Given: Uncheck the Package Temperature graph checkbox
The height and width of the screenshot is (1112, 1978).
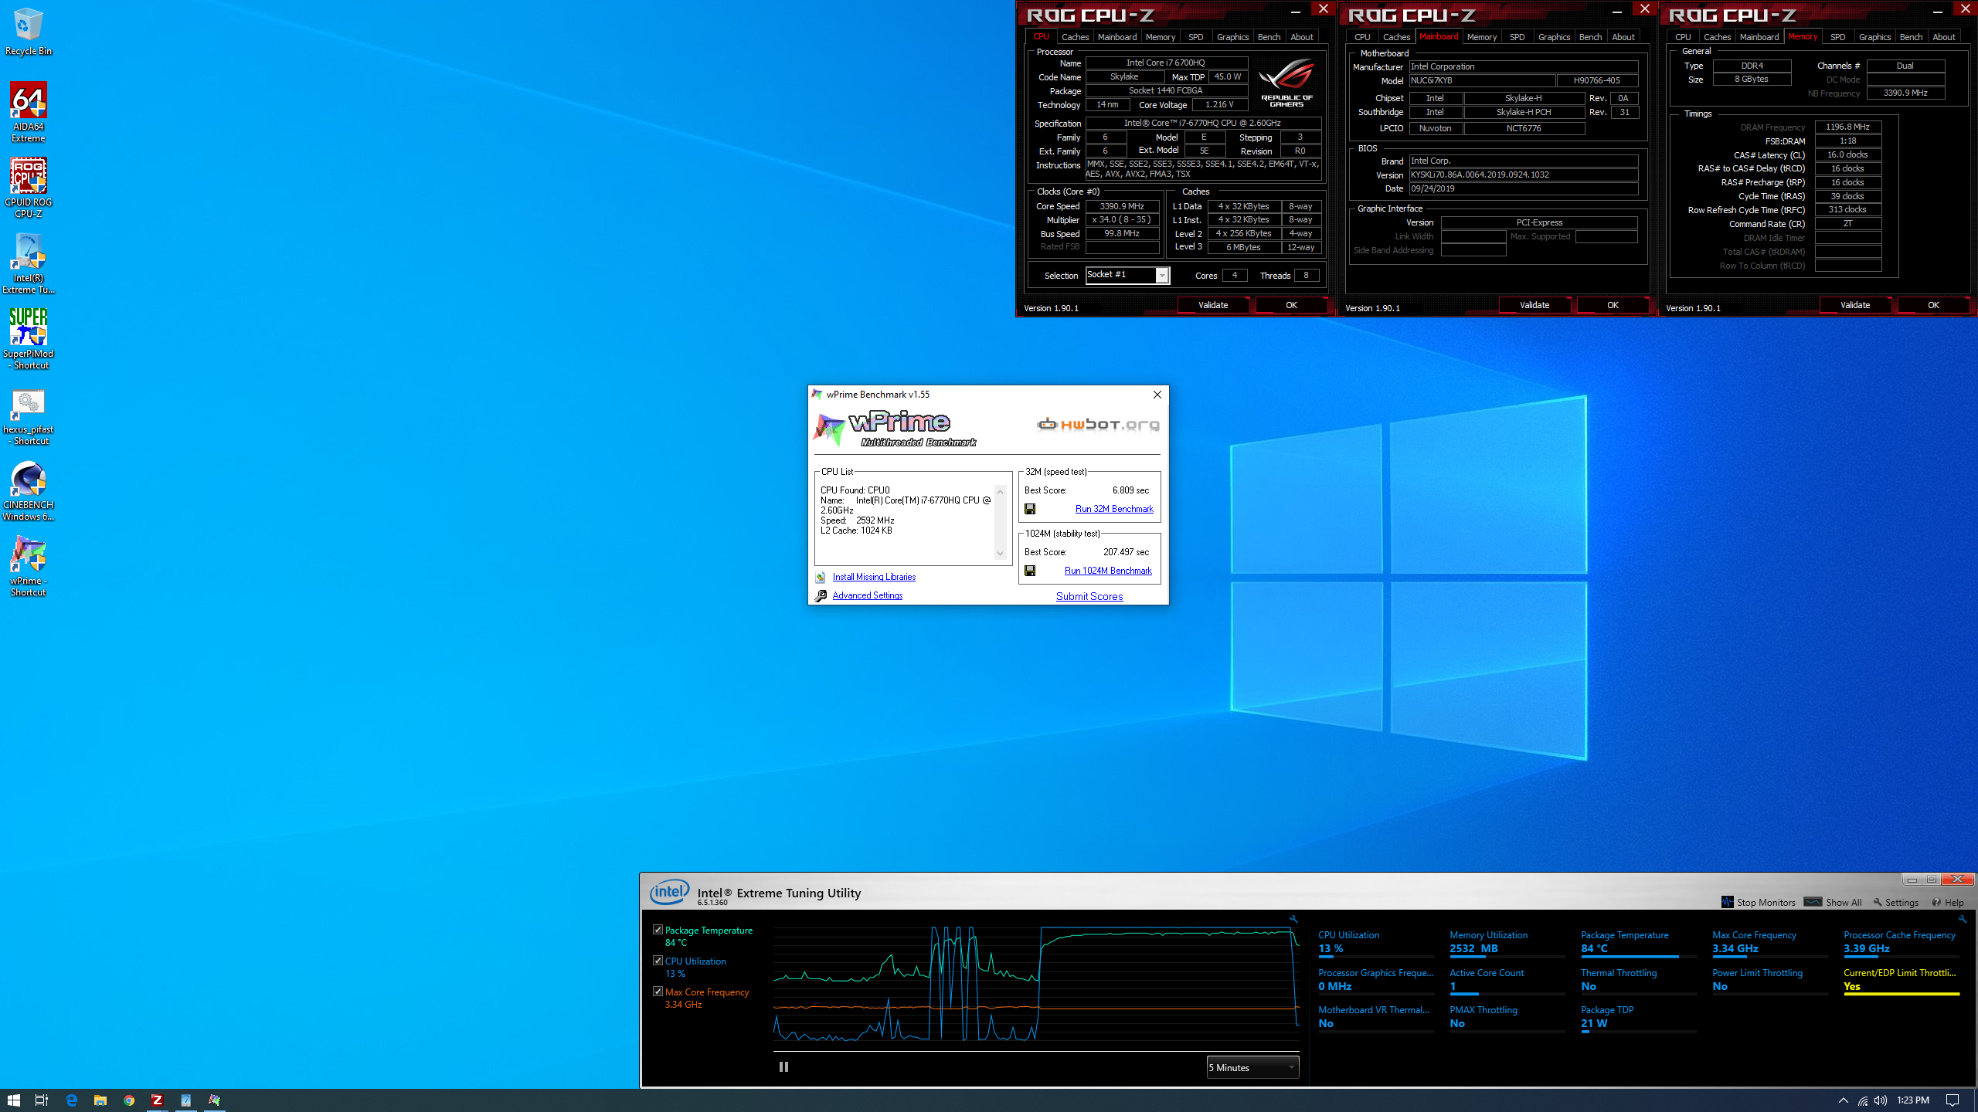Looking at the screenshot, I should pyautogui.click(x=658, y=930).
